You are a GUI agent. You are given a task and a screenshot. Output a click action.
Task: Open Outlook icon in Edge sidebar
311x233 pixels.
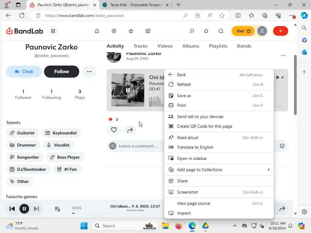tap(304, 52)
